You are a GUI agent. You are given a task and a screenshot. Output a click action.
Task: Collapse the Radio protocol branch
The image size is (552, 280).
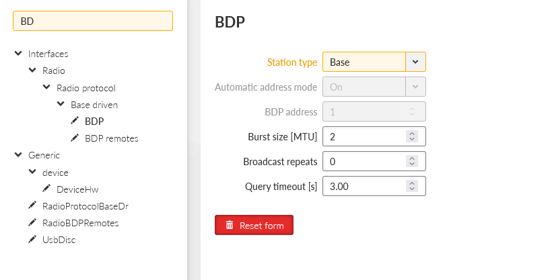click(46, 87)
